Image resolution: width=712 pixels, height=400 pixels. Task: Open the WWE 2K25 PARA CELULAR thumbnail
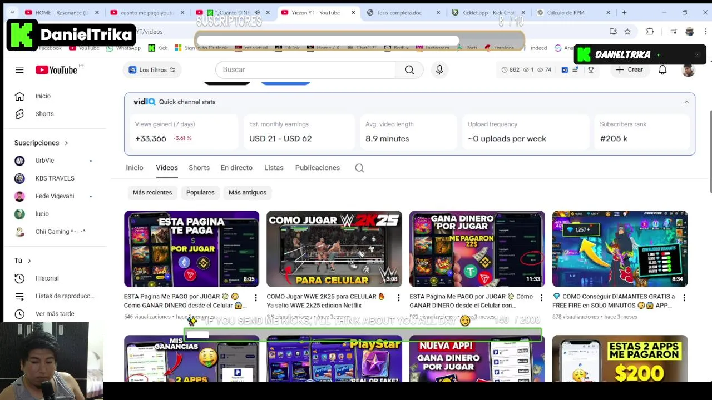334,249
